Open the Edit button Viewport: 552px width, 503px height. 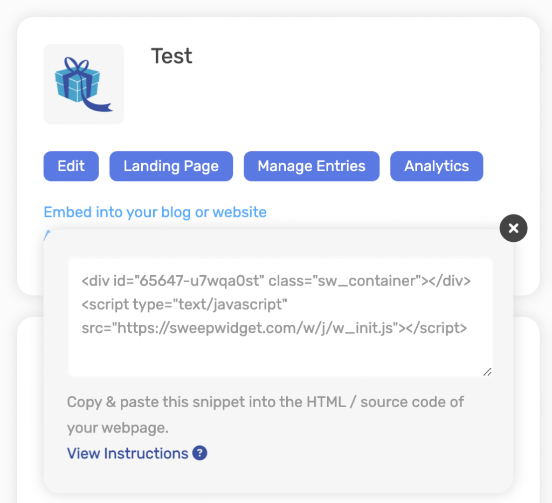coord(71,166)
